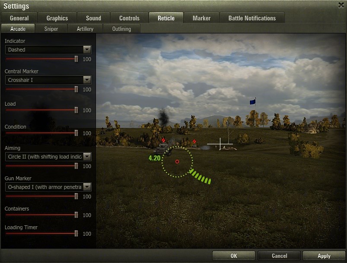Open the Sound settings tab
347x263 pixels.
(93, 18)
